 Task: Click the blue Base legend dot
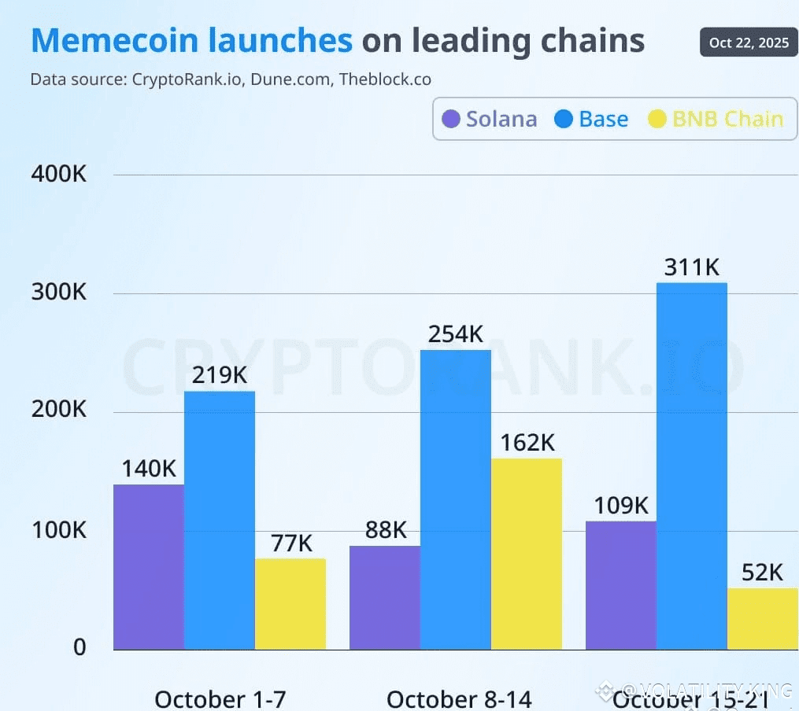click(x=564, y=120)
